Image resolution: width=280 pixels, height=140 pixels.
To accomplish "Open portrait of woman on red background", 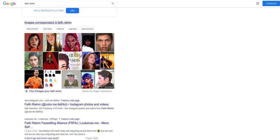I will [34, 42].
